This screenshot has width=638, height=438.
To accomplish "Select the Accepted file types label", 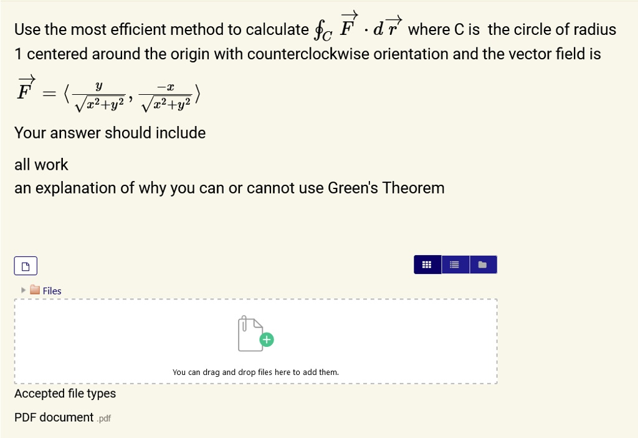I will point(65,394).
